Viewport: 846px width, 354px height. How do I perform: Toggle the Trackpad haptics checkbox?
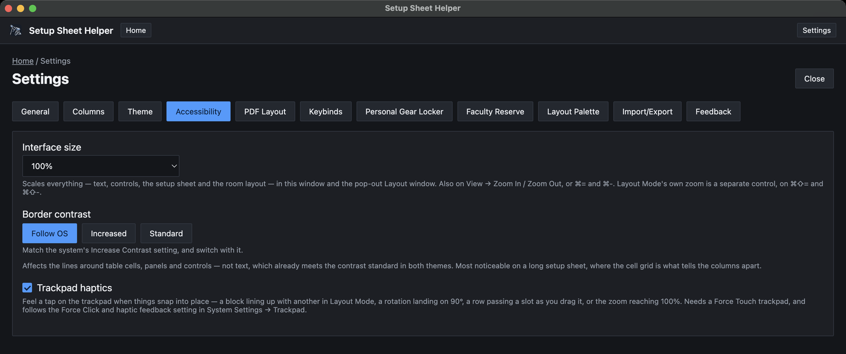tap(27, 287)
